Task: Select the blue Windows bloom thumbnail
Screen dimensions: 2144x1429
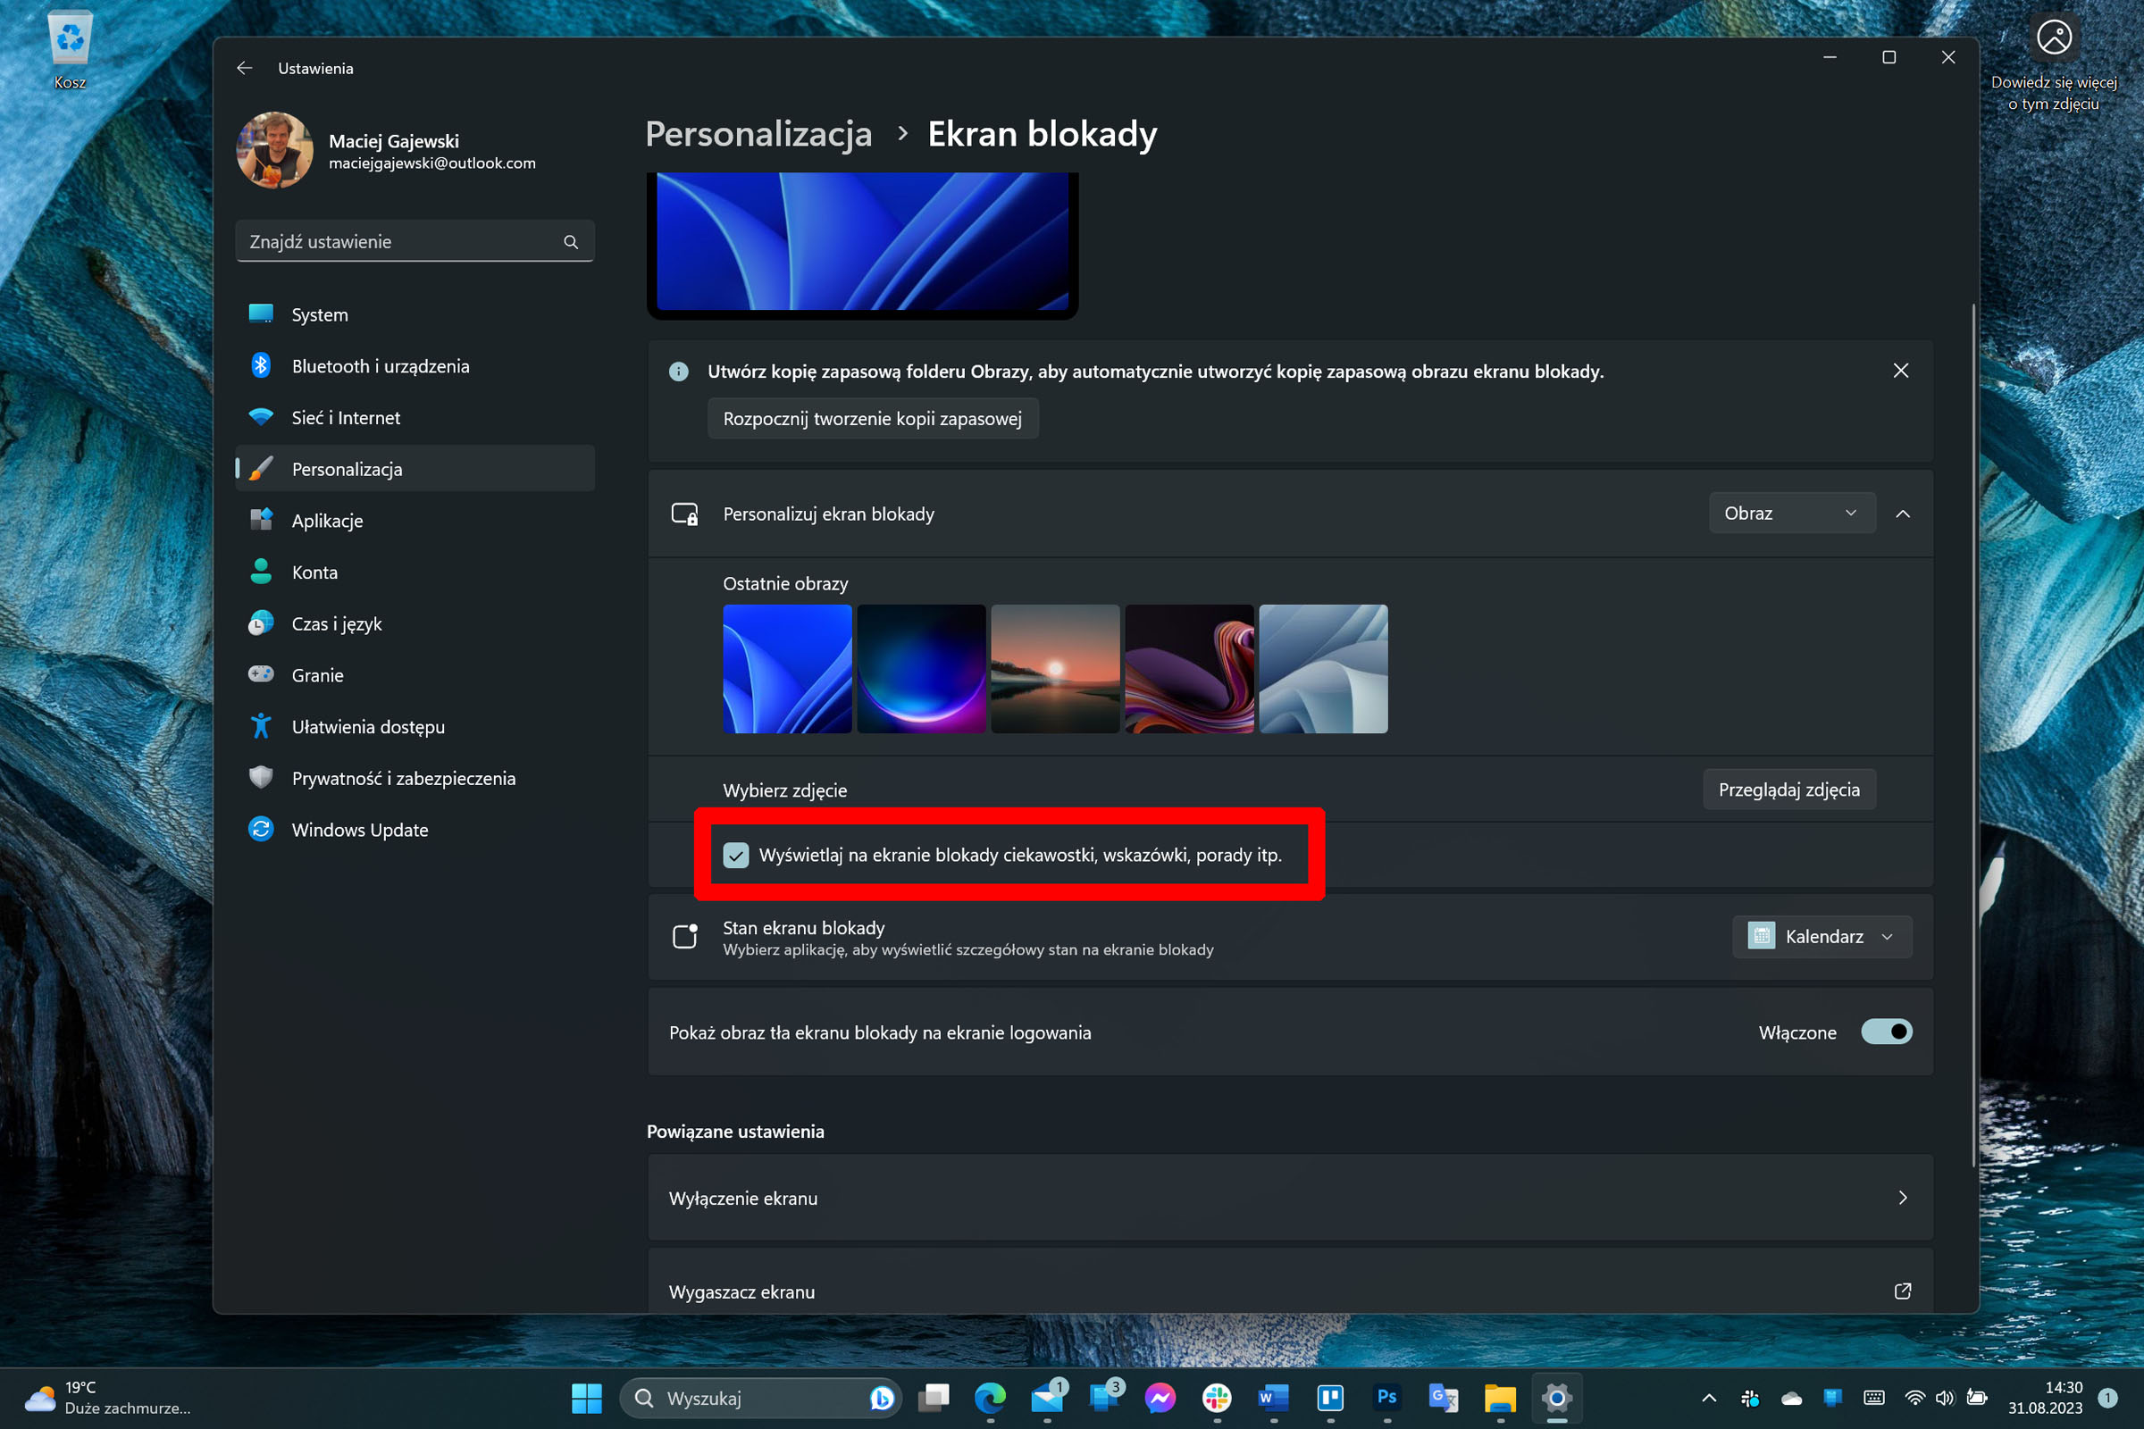Action: click(x=787, y=669)
